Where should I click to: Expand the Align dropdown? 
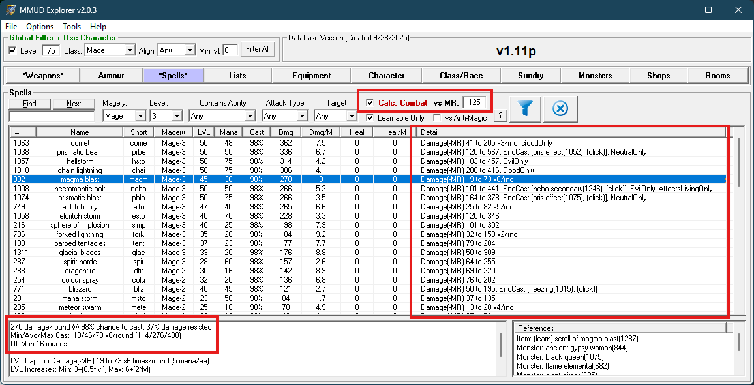pyautogui.click(x=189, y=50)
